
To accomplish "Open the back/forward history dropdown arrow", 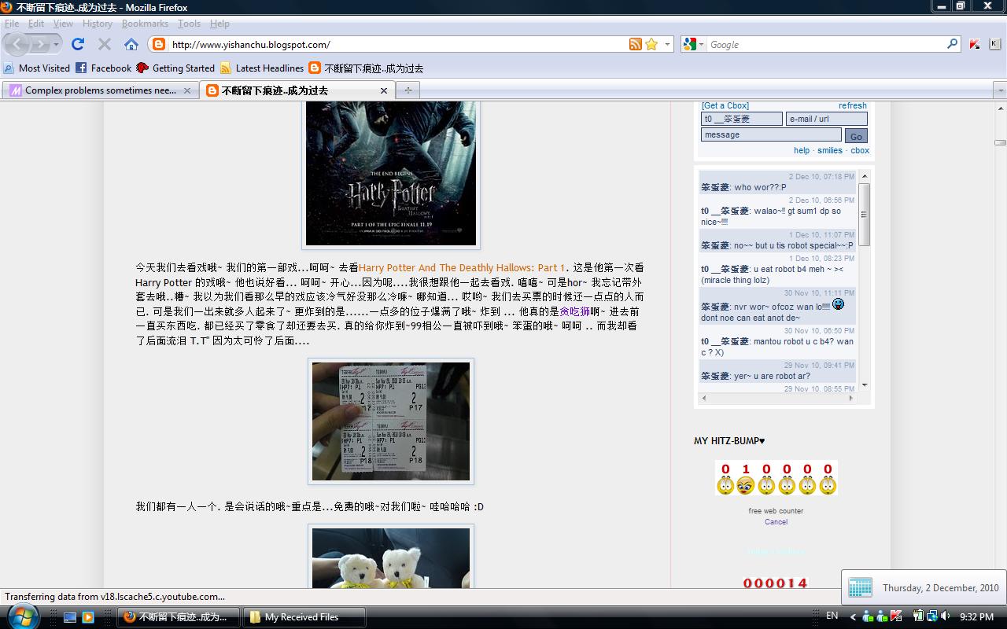I will click(x=56, y=45).
